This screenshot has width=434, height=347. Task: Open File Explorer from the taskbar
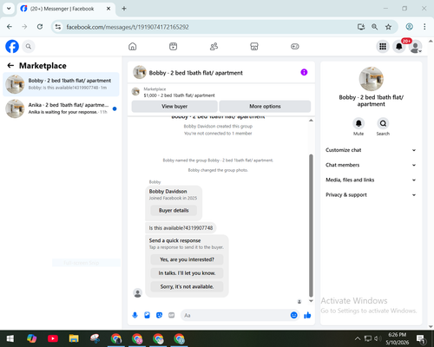[74, 338]
